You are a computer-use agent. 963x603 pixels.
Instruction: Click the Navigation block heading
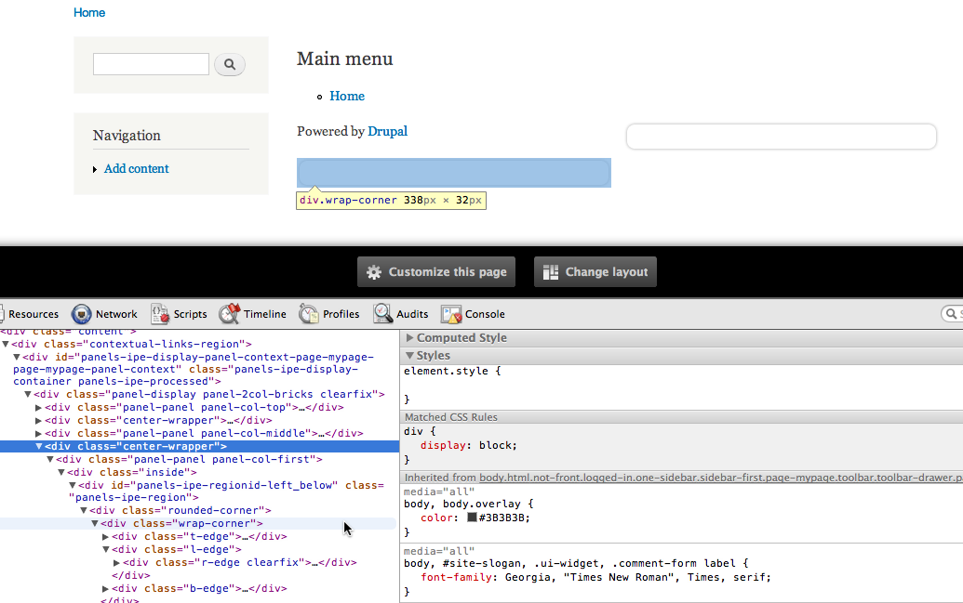tap(127, 136)
